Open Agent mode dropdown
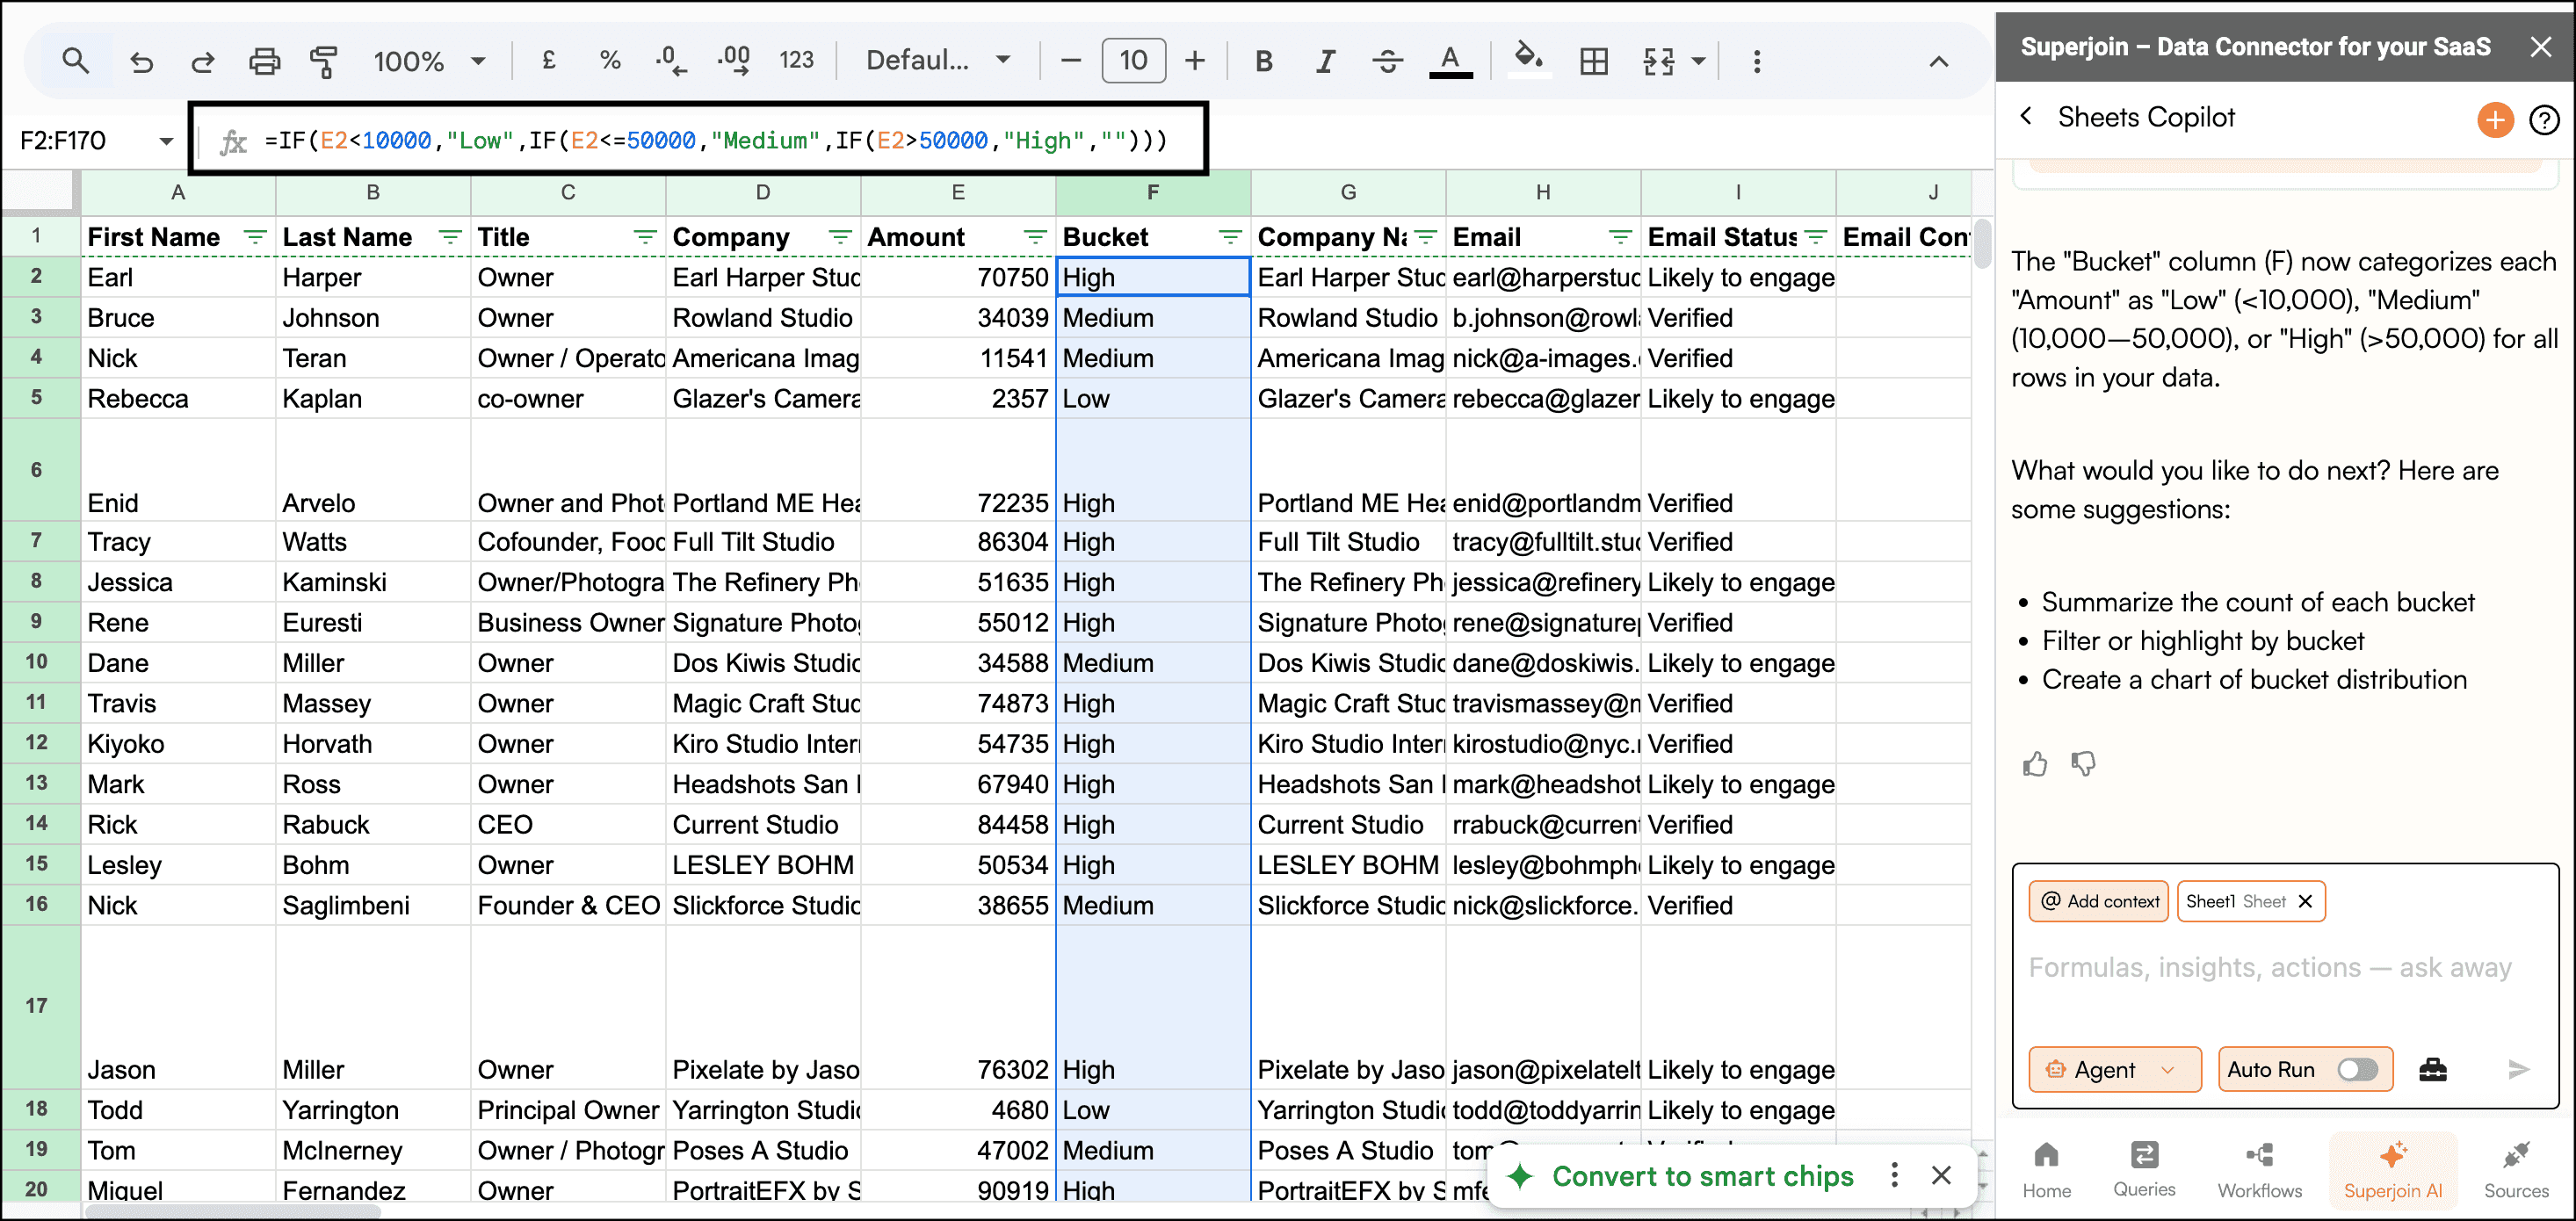 click(x=2114, y=1069)
